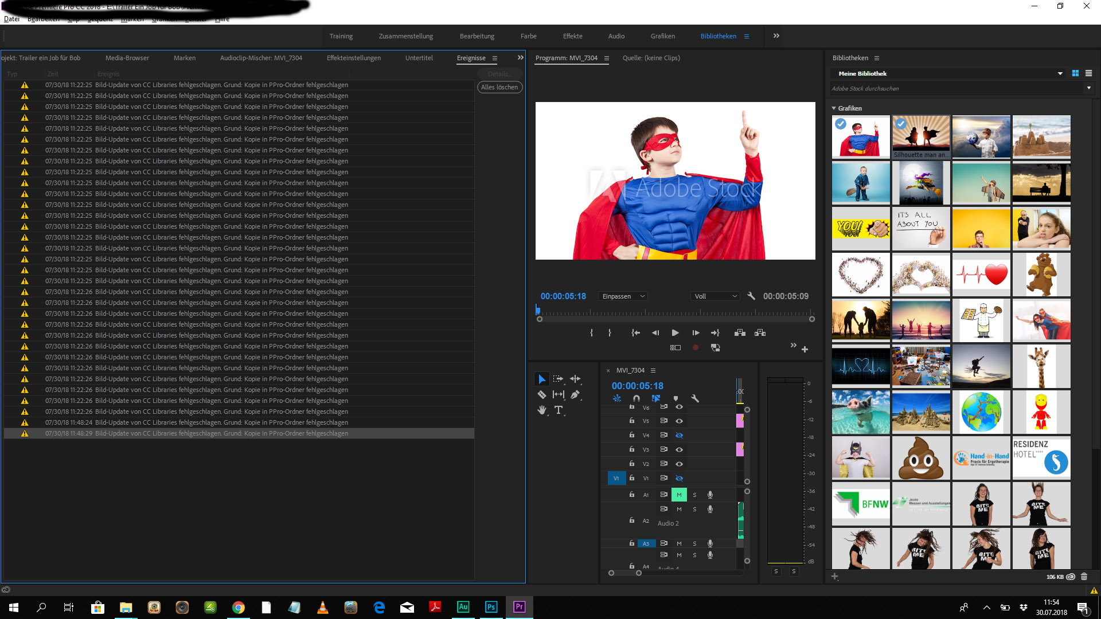Open Media-Browser panel tab
This screenshot has width=1101, height=619.
127,58
